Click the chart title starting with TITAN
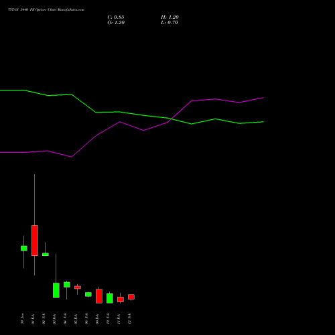335x335 pixels. tap(46, 10)
